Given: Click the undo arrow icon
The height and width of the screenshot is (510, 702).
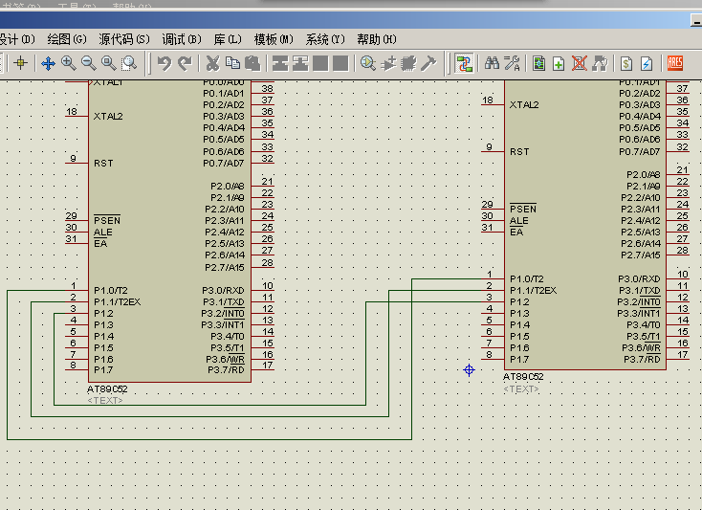Looking at the screenshot, I should pyautogui.click(x=165, y=63).
